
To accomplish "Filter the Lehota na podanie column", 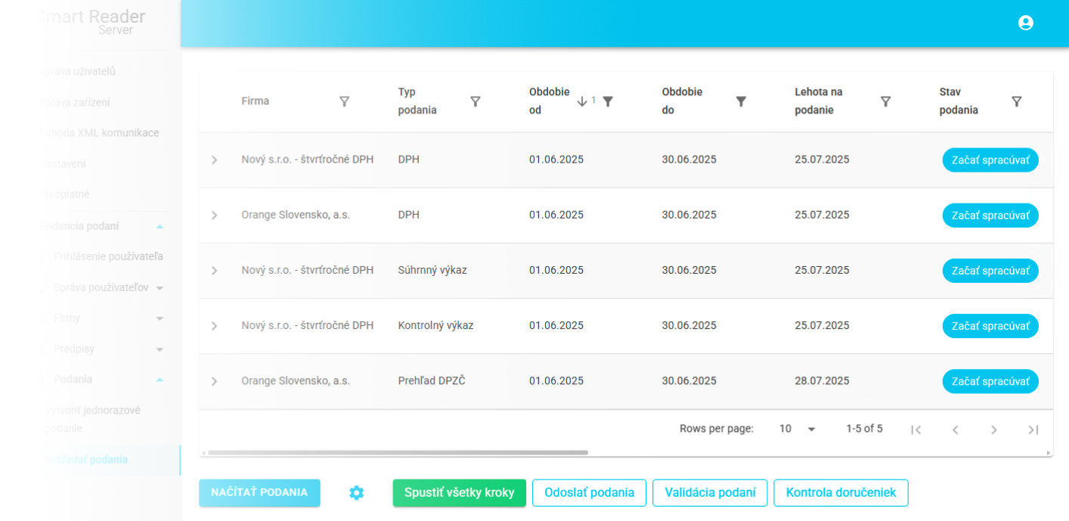I will tap(885, 101).
